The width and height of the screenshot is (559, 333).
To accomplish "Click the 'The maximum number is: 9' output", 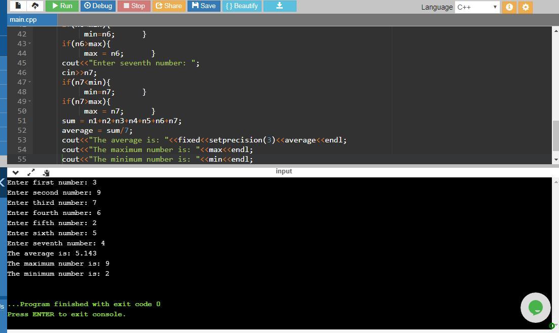I will (58, 264).
